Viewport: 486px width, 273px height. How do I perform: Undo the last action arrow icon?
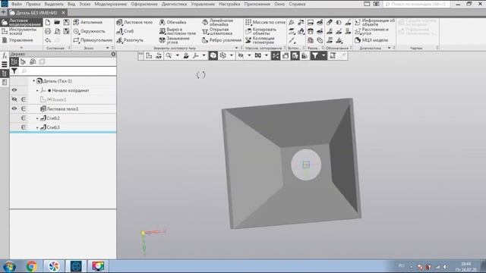pos(48,40)
